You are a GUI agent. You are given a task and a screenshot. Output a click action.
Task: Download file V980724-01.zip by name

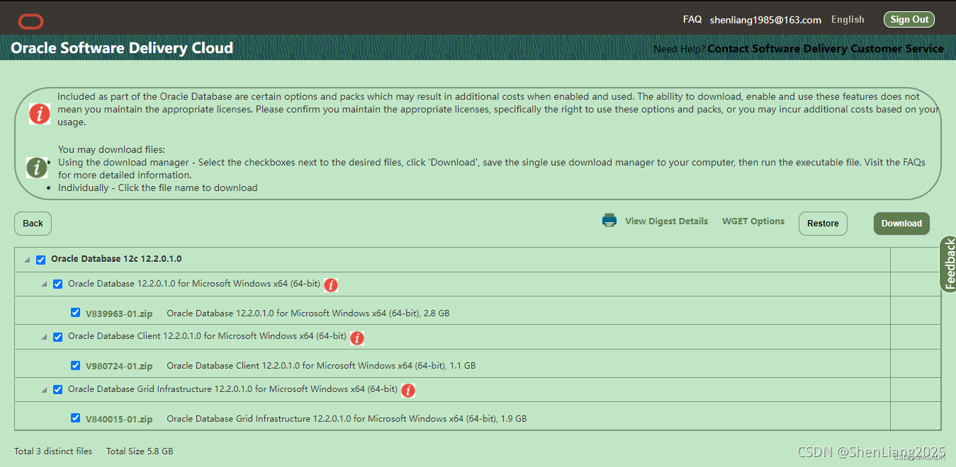pyautogui.click(x=119, y=367)
